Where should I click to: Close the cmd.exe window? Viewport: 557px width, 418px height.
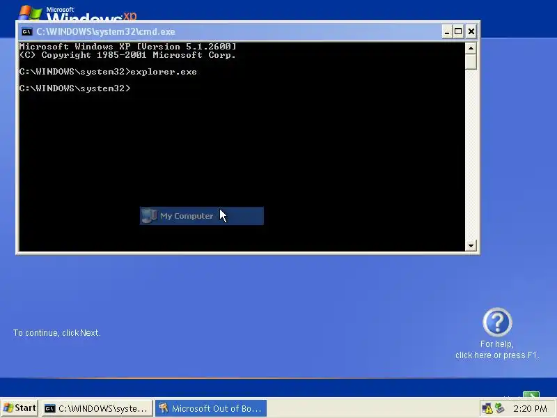click(471, 31)
